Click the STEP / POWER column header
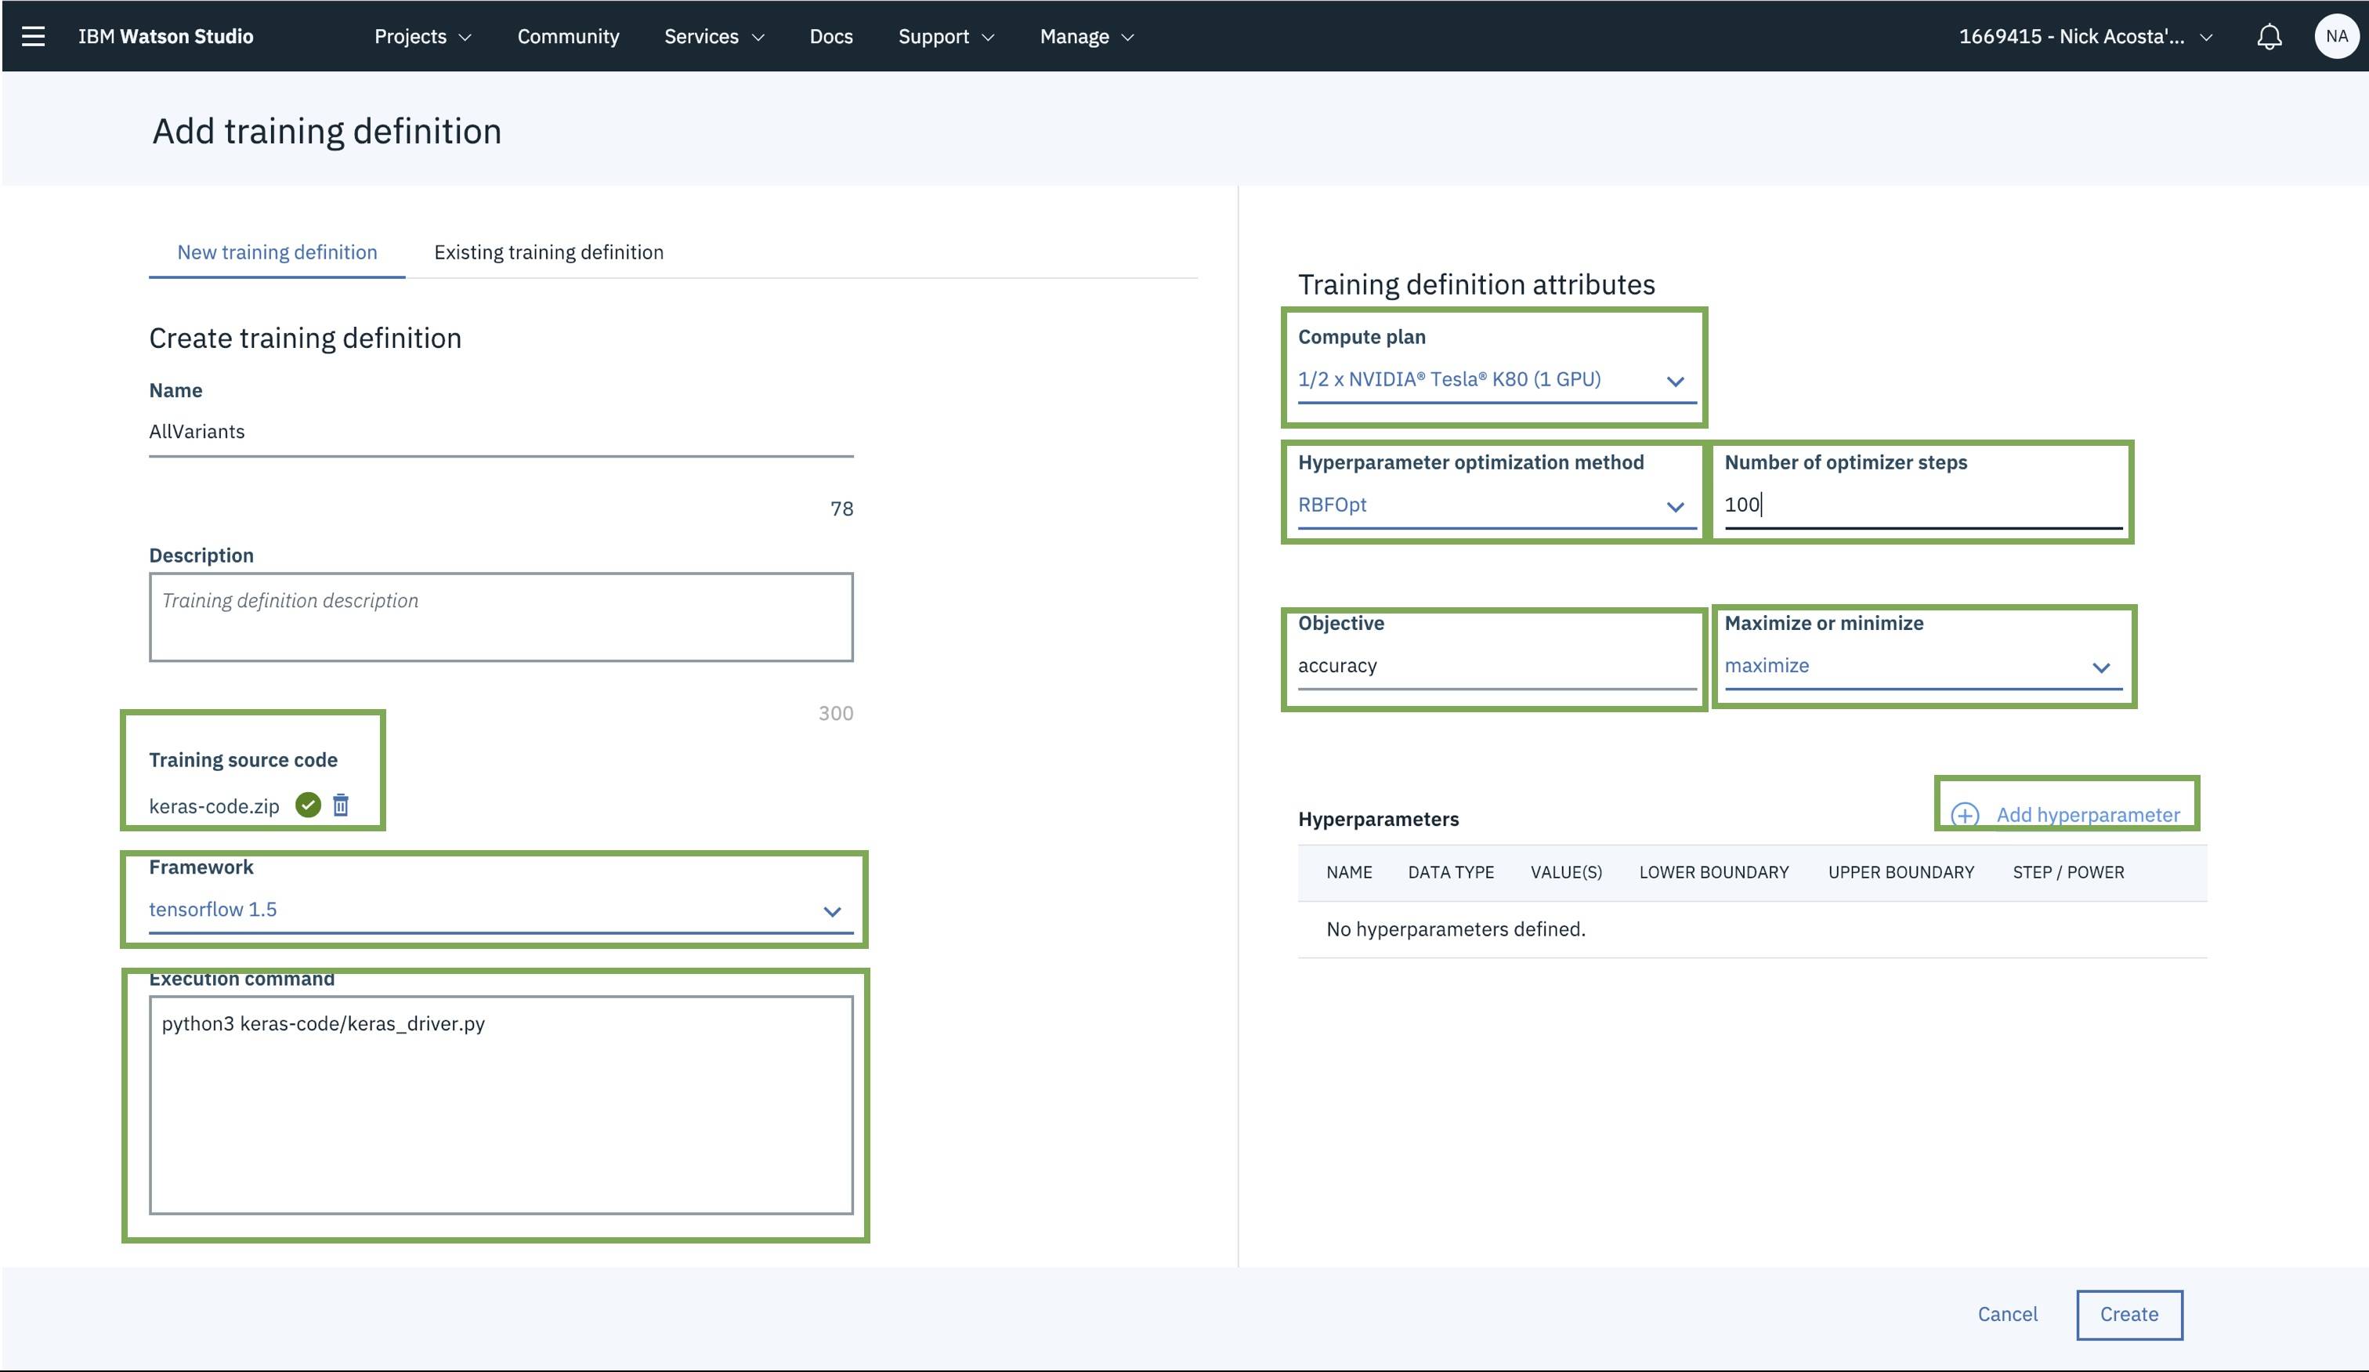 pos(2068,872)
